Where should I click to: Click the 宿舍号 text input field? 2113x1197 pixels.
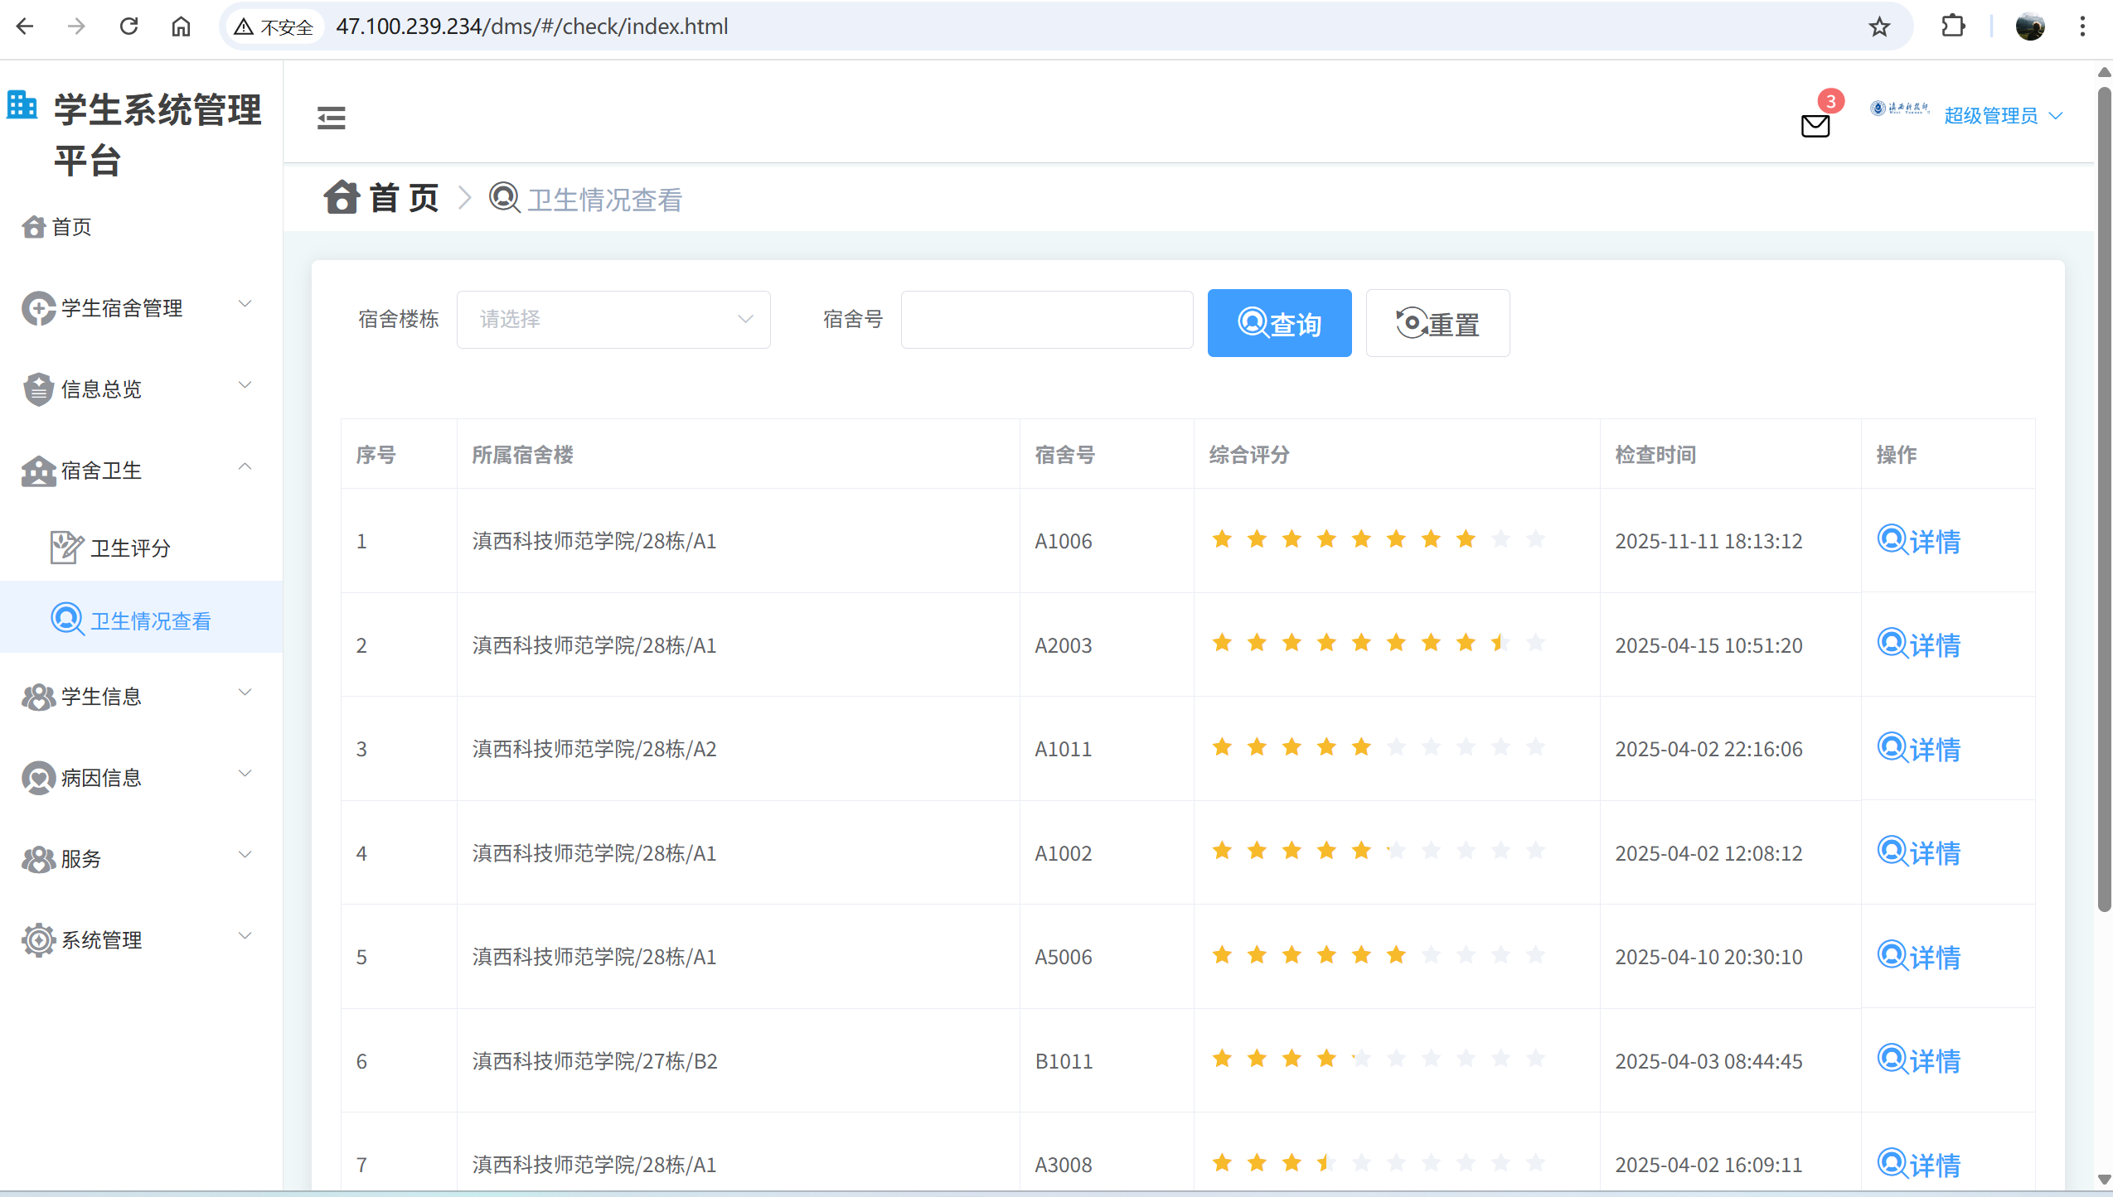pyautogui.click(x=1046, y=320)
